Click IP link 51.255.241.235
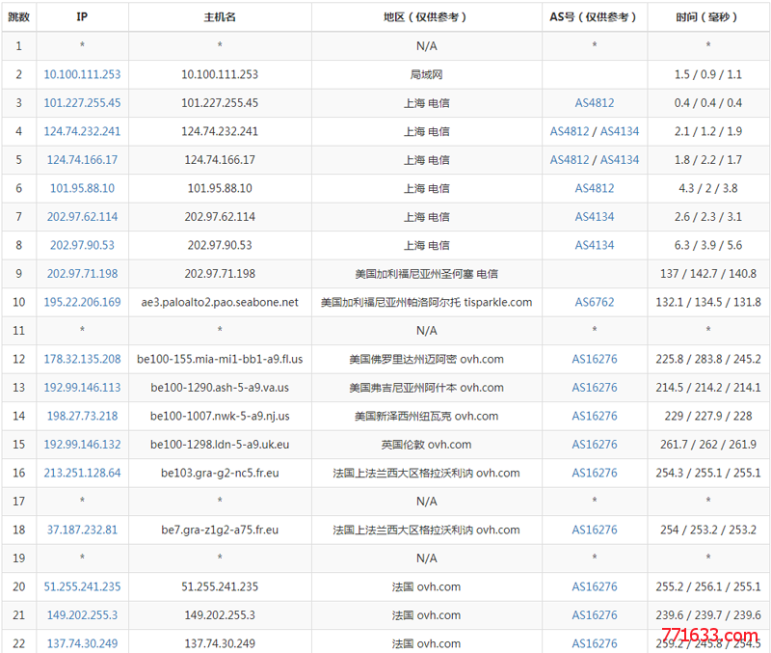 coord(82,586)
